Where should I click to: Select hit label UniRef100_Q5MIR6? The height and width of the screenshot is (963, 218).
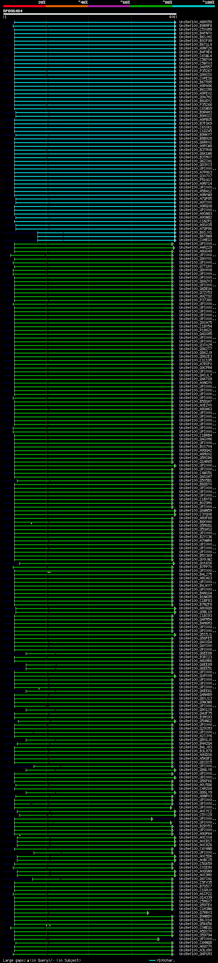pos(196,458)
